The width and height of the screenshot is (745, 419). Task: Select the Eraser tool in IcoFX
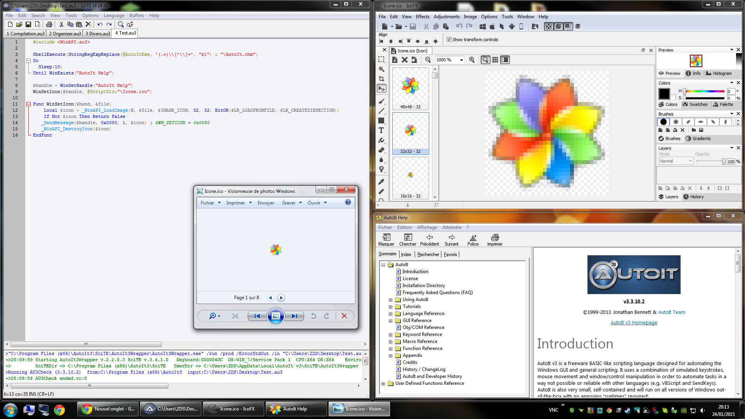pos(381,150)
